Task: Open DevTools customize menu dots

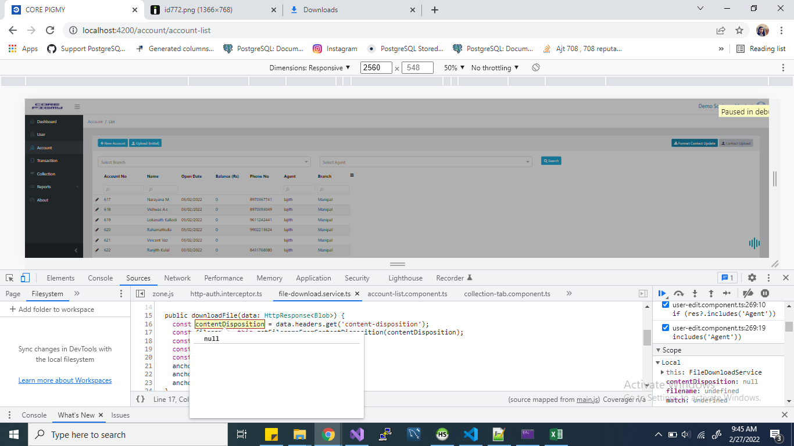Action: [x=768, y=278]
